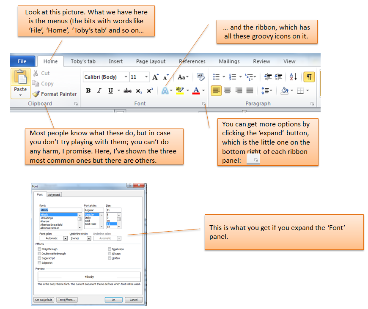Viewport: 368px width, 309px height.
Task: Expand the Font group dialog launcher
Action: tap(203, 103)
